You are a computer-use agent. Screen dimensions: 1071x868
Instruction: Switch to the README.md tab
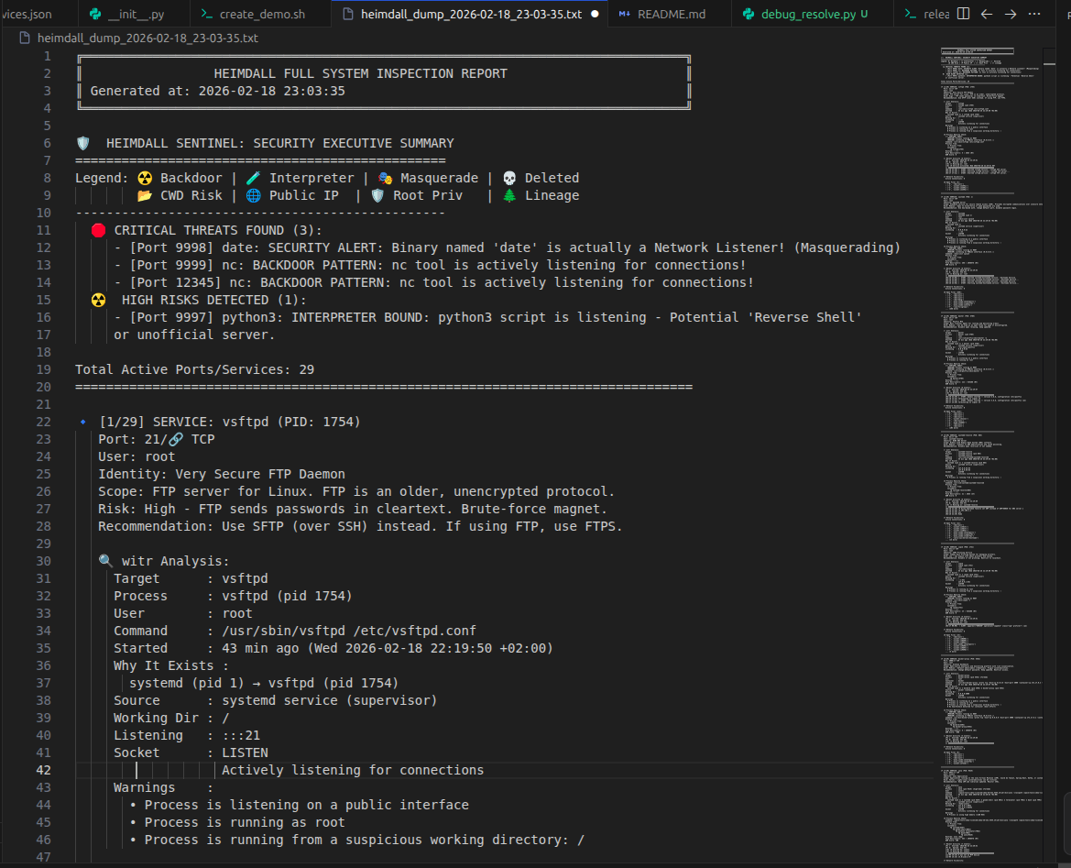[671, 15]
